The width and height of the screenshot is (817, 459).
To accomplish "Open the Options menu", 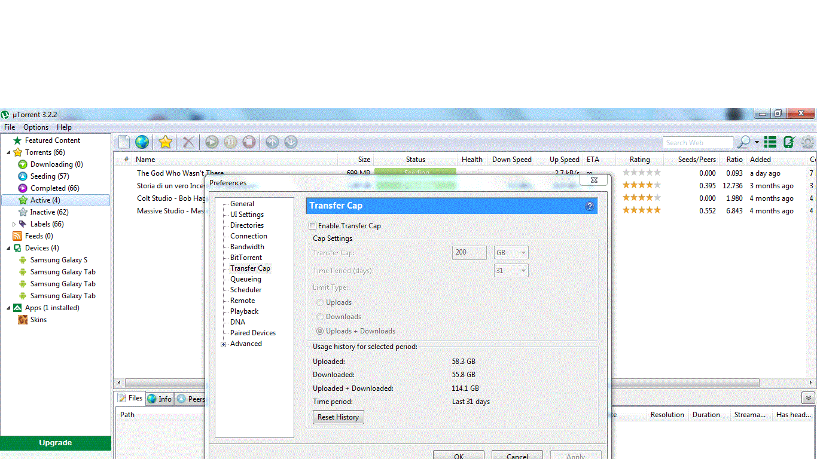I will [35, 127].
